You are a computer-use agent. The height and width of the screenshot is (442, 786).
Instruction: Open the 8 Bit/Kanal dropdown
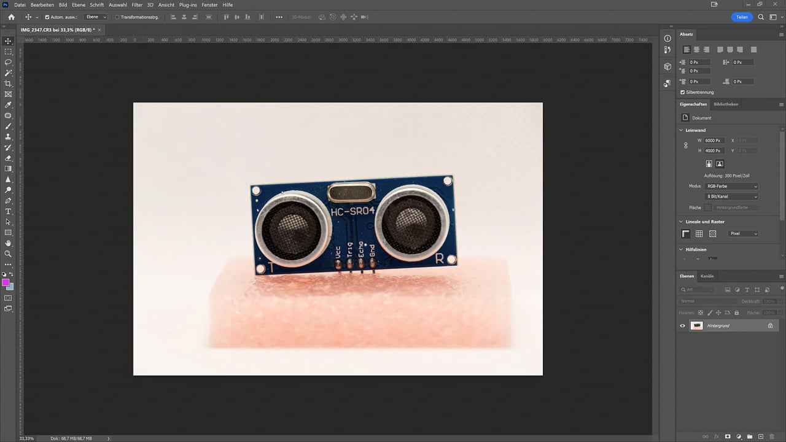(x=731, y=196)
